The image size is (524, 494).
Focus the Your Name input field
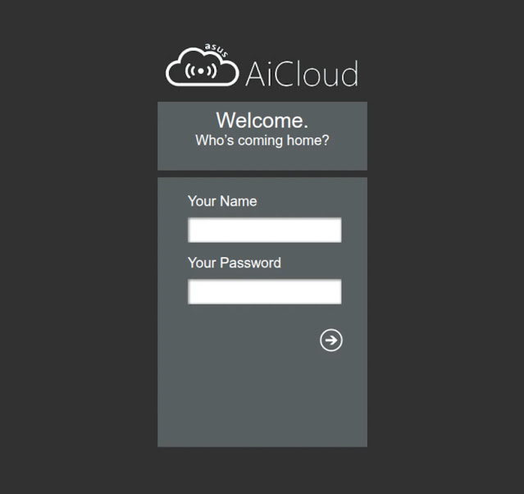pyautogui.click(x=264, y=231)
